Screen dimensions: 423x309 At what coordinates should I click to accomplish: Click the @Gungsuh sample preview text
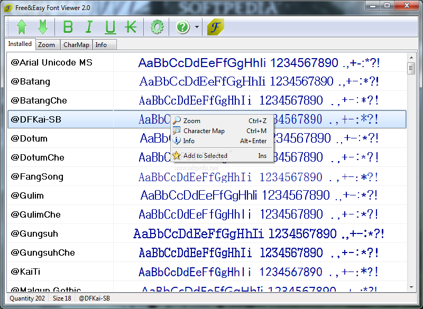tap(259, 233)
